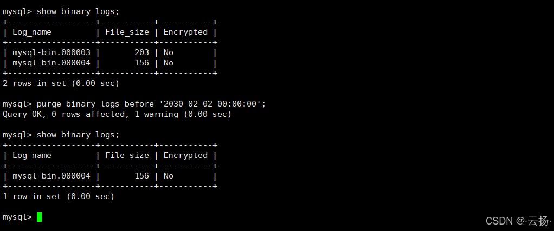
Task: Click the mysql-bin.000003 log name
Action: (x=51, y=52)
